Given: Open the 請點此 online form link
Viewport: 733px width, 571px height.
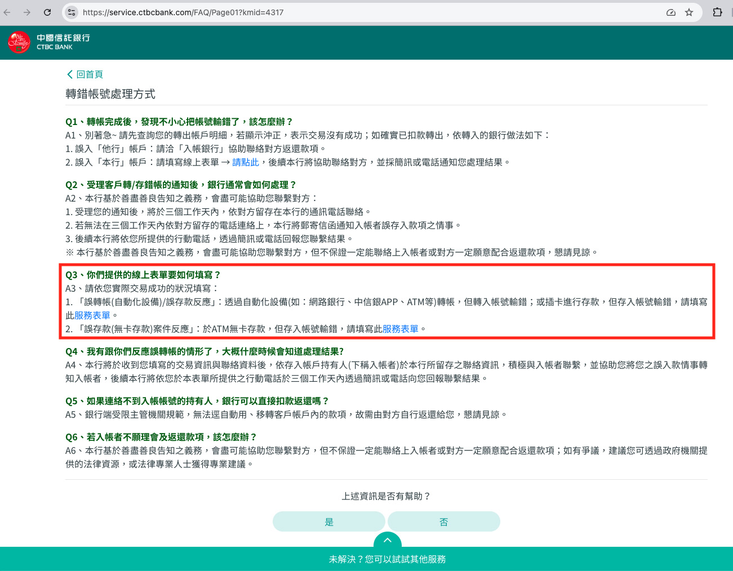Looking at the screenshot, I should pos(246,162).
